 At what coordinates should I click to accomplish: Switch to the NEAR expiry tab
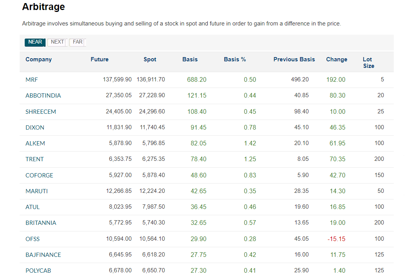coord(35,42)
